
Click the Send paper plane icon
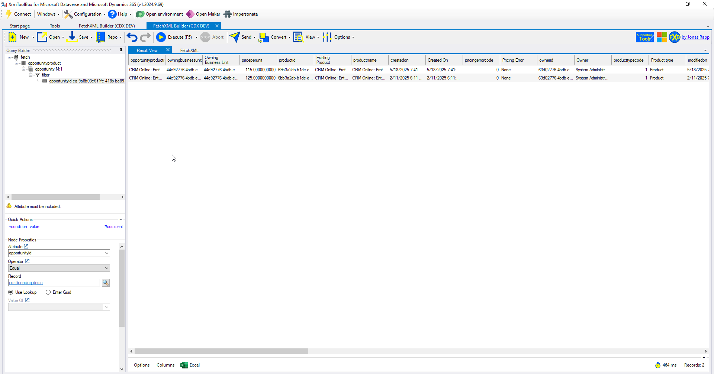(x=235, y=37)
